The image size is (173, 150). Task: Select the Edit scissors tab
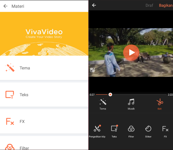click(x=160, y=104)
